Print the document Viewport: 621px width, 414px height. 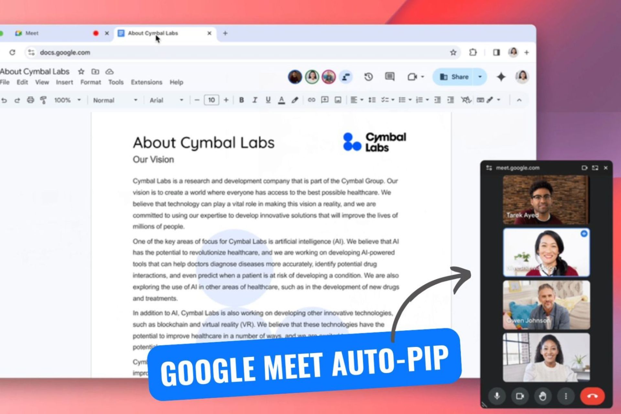tap(30, 100)
